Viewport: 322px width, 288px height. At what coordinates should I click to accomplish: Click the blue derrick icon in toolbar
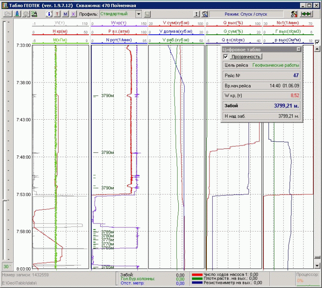pyautogui.click(x=17, y=14)
